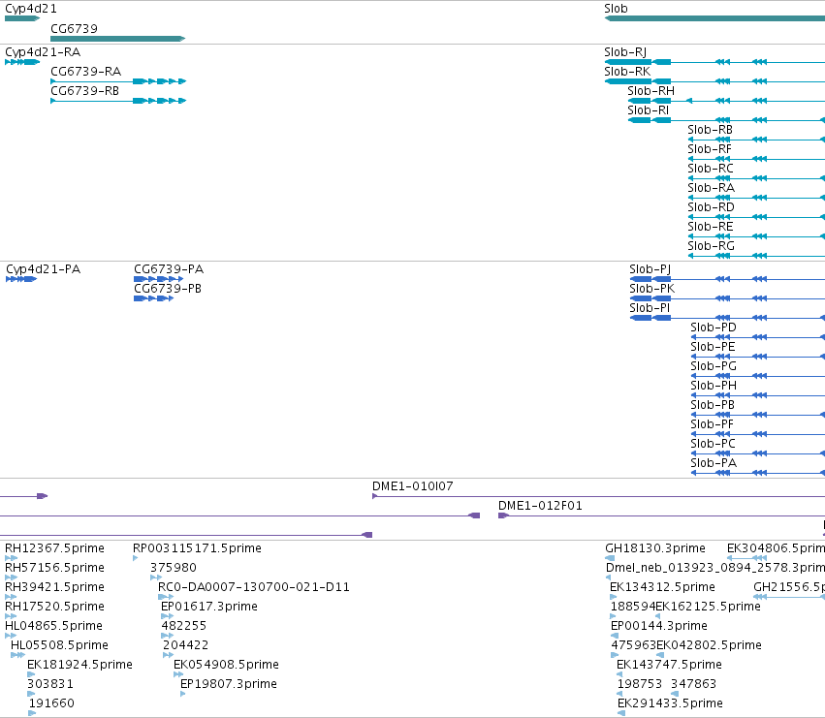Image resolution: width=825 pixels, height=718 pixels.
Task: Select transcript Cyp4d21-RA label
Action: [x=43, y=52]
